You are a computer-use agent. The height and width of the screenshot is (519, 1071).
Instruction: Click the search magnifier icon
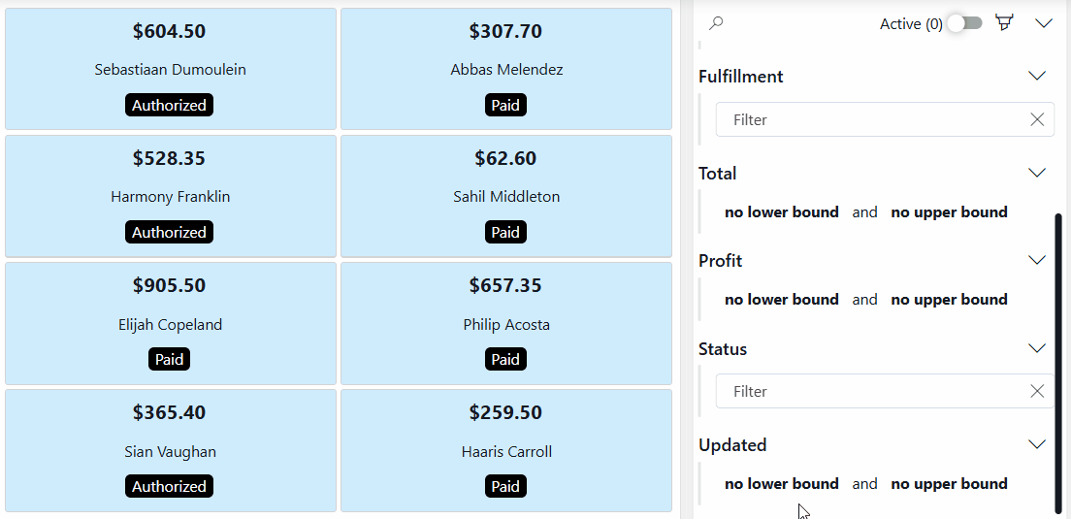click(716, 23)
